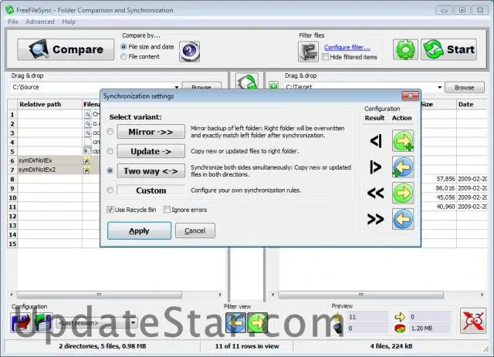Click the compare help question icon
The image size is (494, 357).
[x=189, y=51]
